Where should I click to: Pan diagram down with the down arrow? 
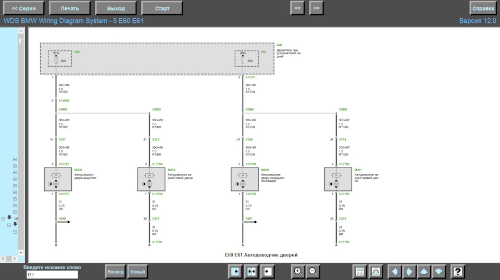point(439,271)
